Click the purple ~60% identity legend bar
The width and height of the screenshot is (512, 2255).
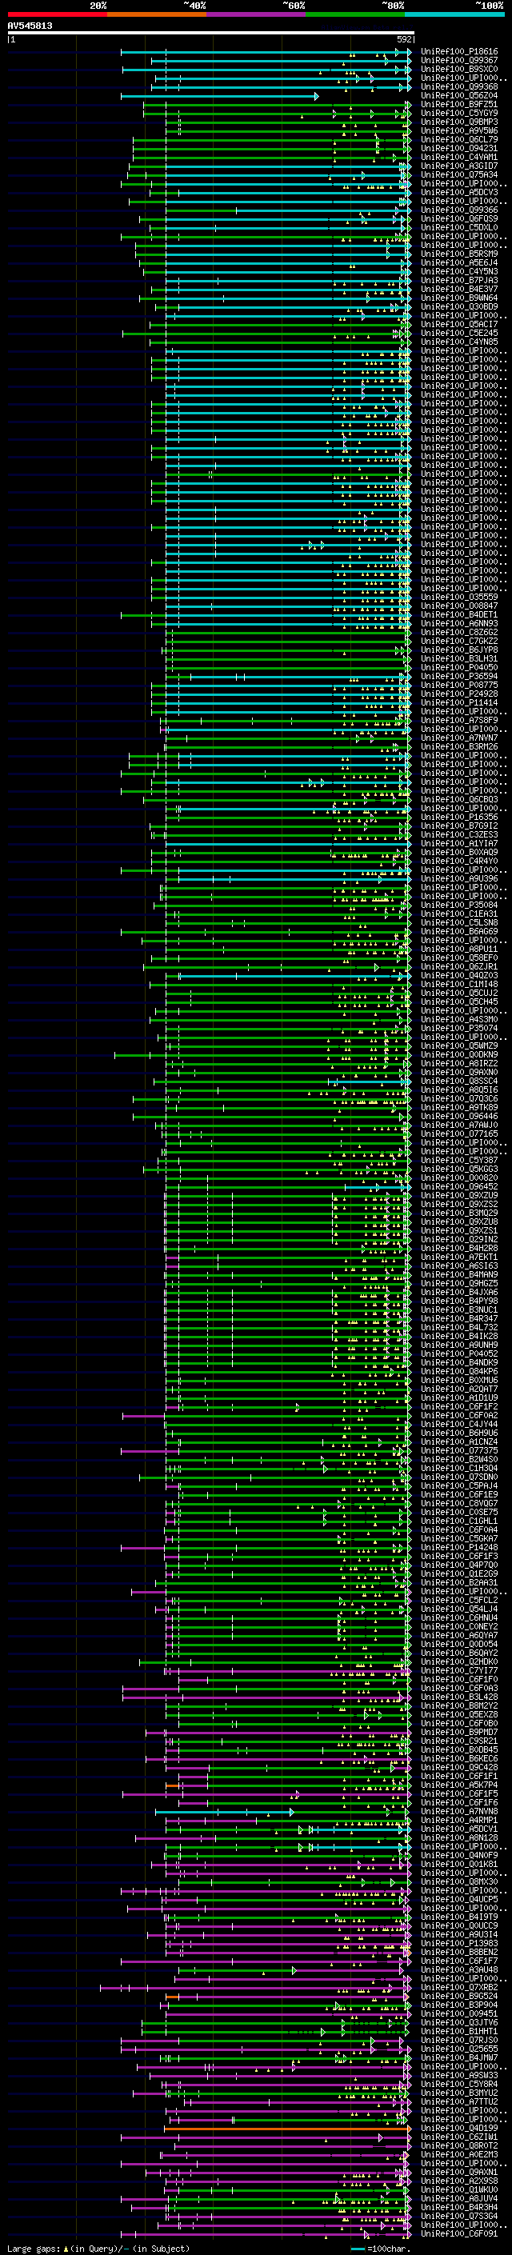pos(255,14)
